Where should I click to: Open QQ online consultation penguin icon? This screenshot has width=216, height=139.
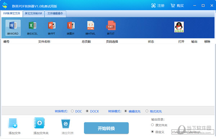pos(179,27)
